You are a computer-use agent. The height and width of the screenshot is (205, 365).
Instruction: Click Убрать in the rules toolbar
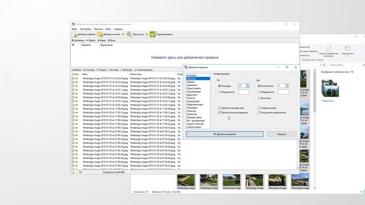tap(91, 40)
